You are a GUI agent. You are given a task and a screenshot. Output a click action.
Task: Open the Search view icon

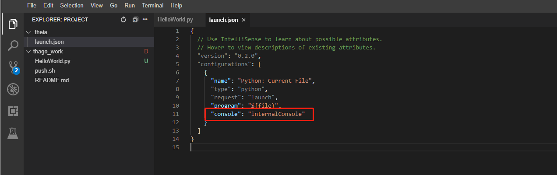click(x=13, y=45)
